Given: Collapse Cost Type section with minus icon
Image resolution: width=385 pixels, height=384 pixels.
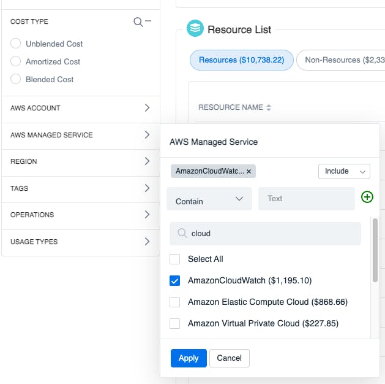Looking at the screenshot, I should (x=148, y=21).
